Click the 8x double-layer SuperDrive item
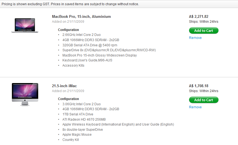 coord(83,130)
